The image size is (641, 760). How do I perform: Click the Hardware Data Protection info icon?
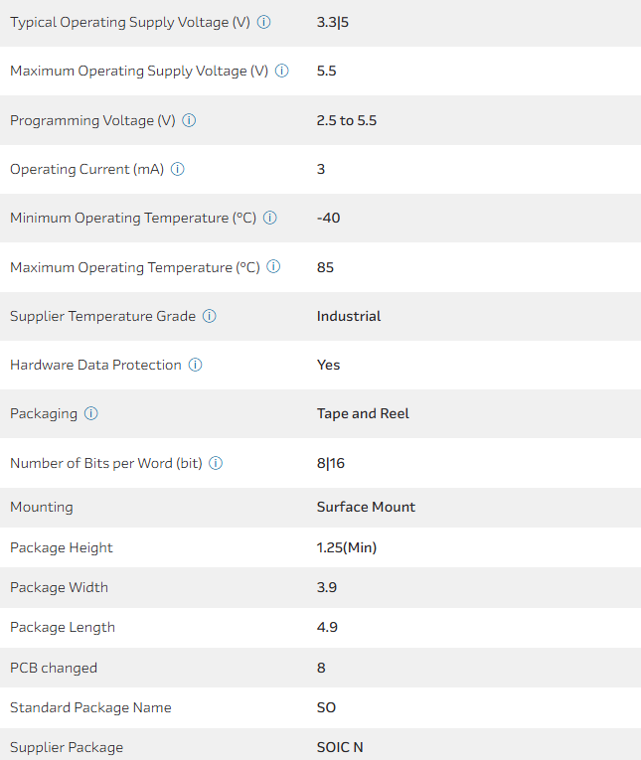[x=195, y=365]
